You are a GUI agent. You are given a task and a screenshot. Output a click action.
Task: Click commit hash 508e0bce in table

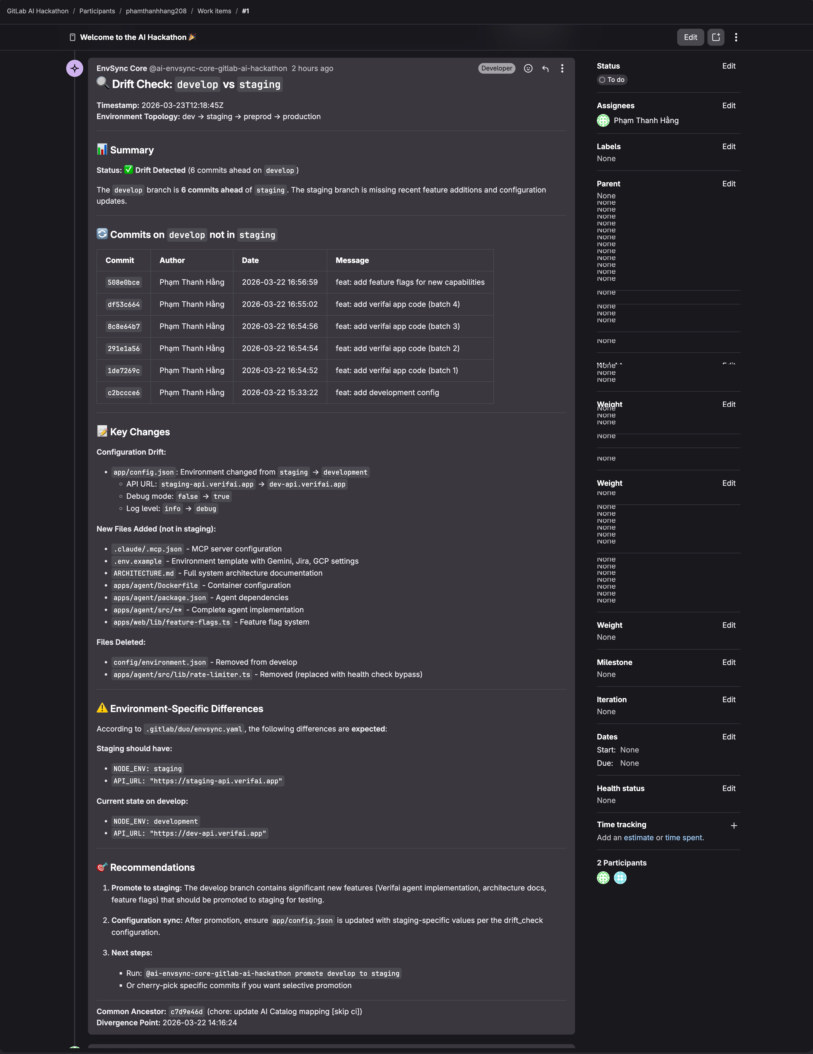pos(124,282)
